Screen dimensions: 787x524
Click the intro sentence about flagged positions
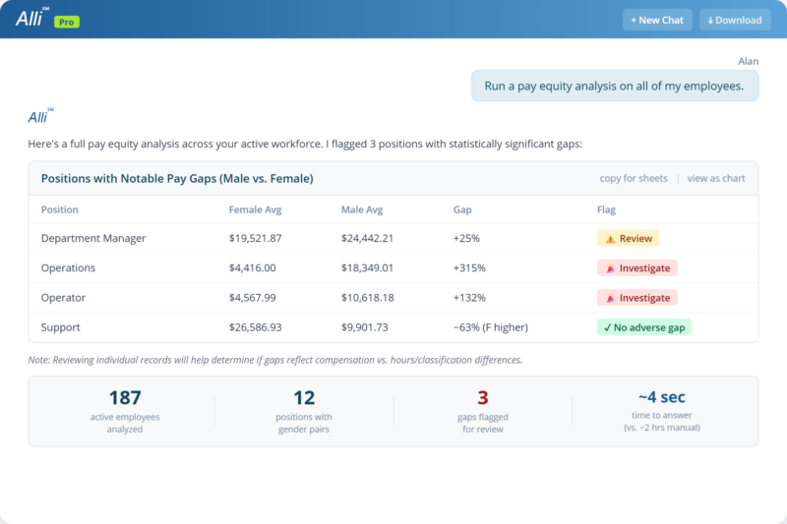coord(305,144)
